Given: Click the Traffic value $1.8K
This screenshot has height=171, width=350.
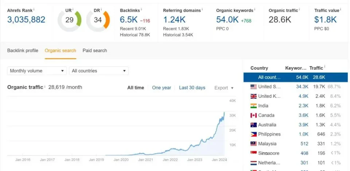Looking at the screenshot, I should coord(326,20).
